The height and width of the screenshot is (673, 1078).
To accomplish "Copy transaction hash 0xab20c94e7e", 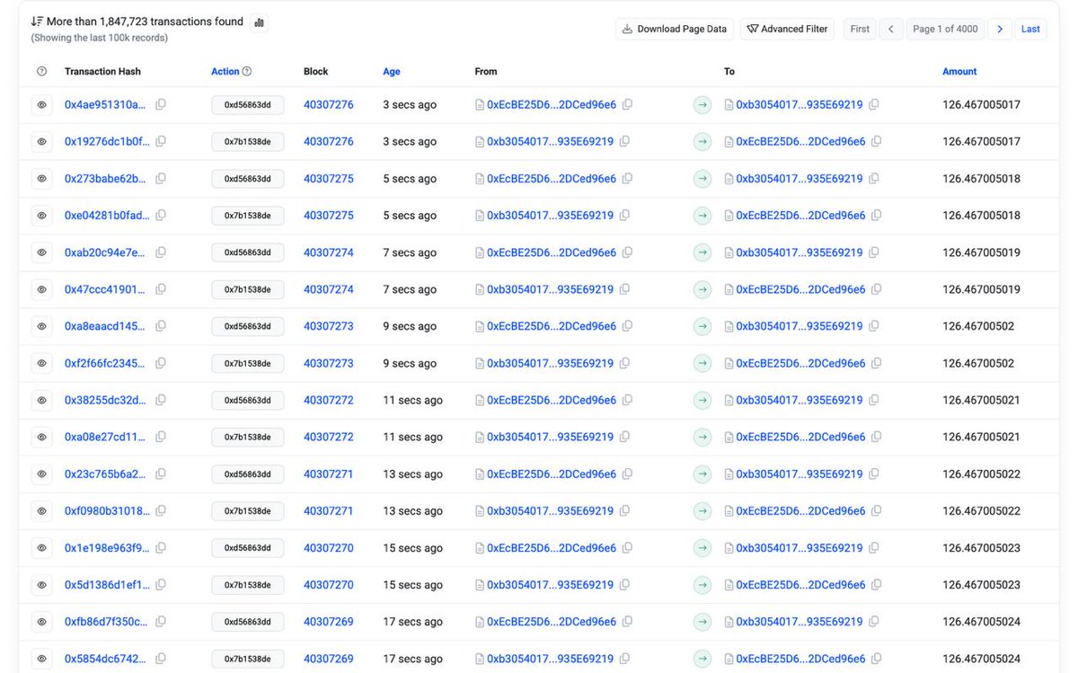I will point(161,252).
